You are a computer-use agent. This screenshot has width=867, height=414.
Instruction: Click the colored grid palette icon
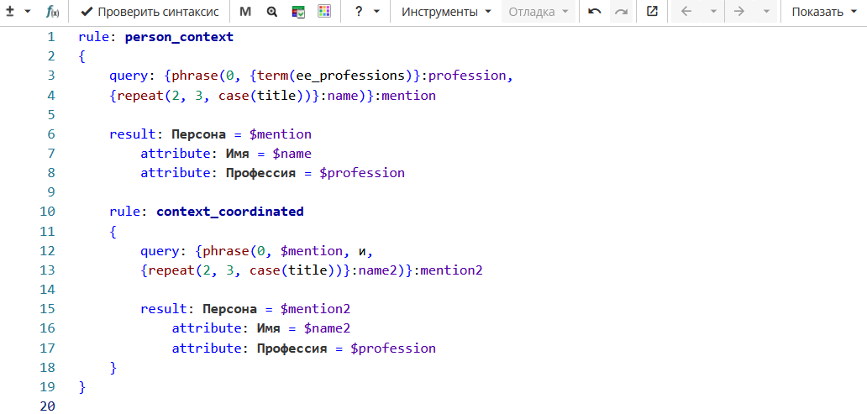[x=324, y=11]
